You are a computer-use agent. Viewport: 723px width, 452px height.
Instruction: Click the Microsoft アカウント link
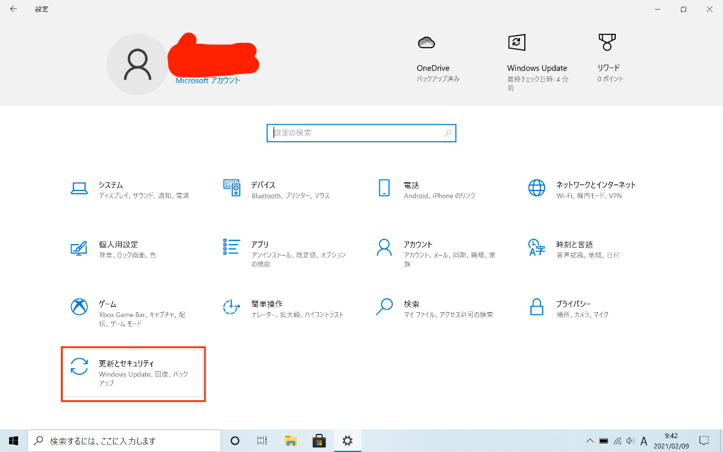(208, 81)
